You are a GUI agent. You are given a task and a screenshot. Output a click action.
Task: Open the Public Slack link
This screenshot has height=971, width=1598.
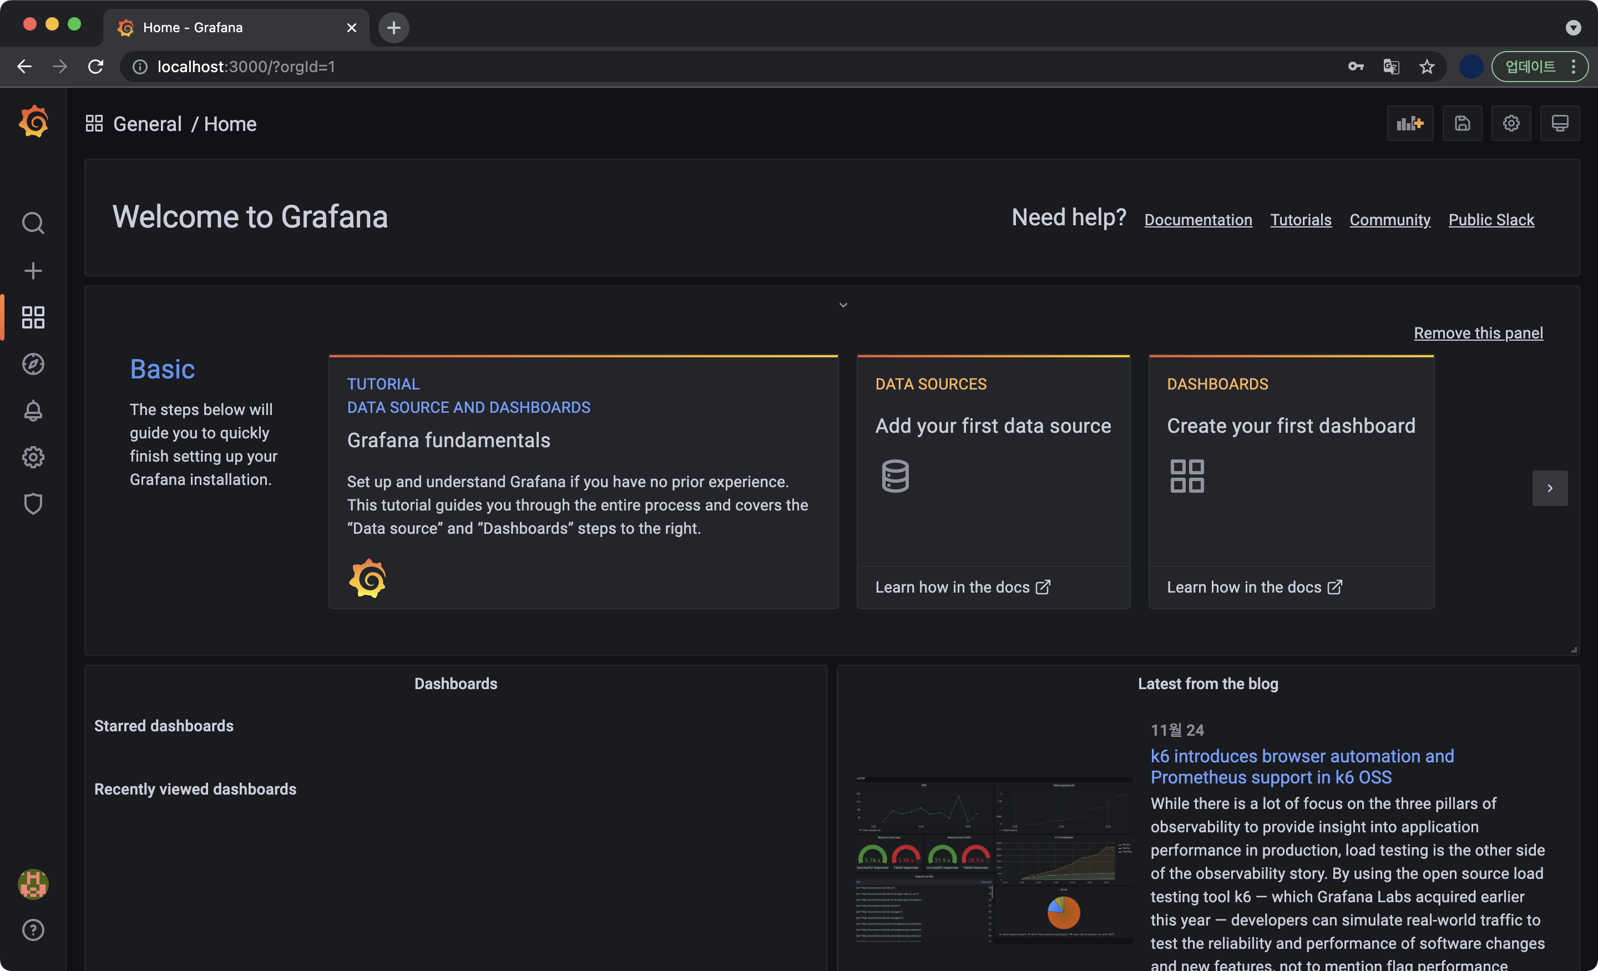coord(1491,219)
